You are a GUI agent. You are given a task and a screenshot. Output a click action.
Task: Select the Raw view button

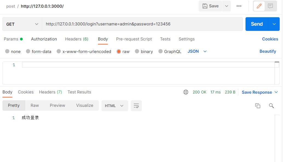pos(35,105)
